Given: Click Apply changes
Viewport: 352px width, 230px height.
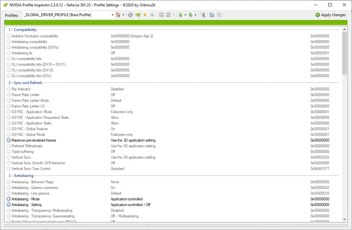Looking at the screenshot, I should (330, 15).
